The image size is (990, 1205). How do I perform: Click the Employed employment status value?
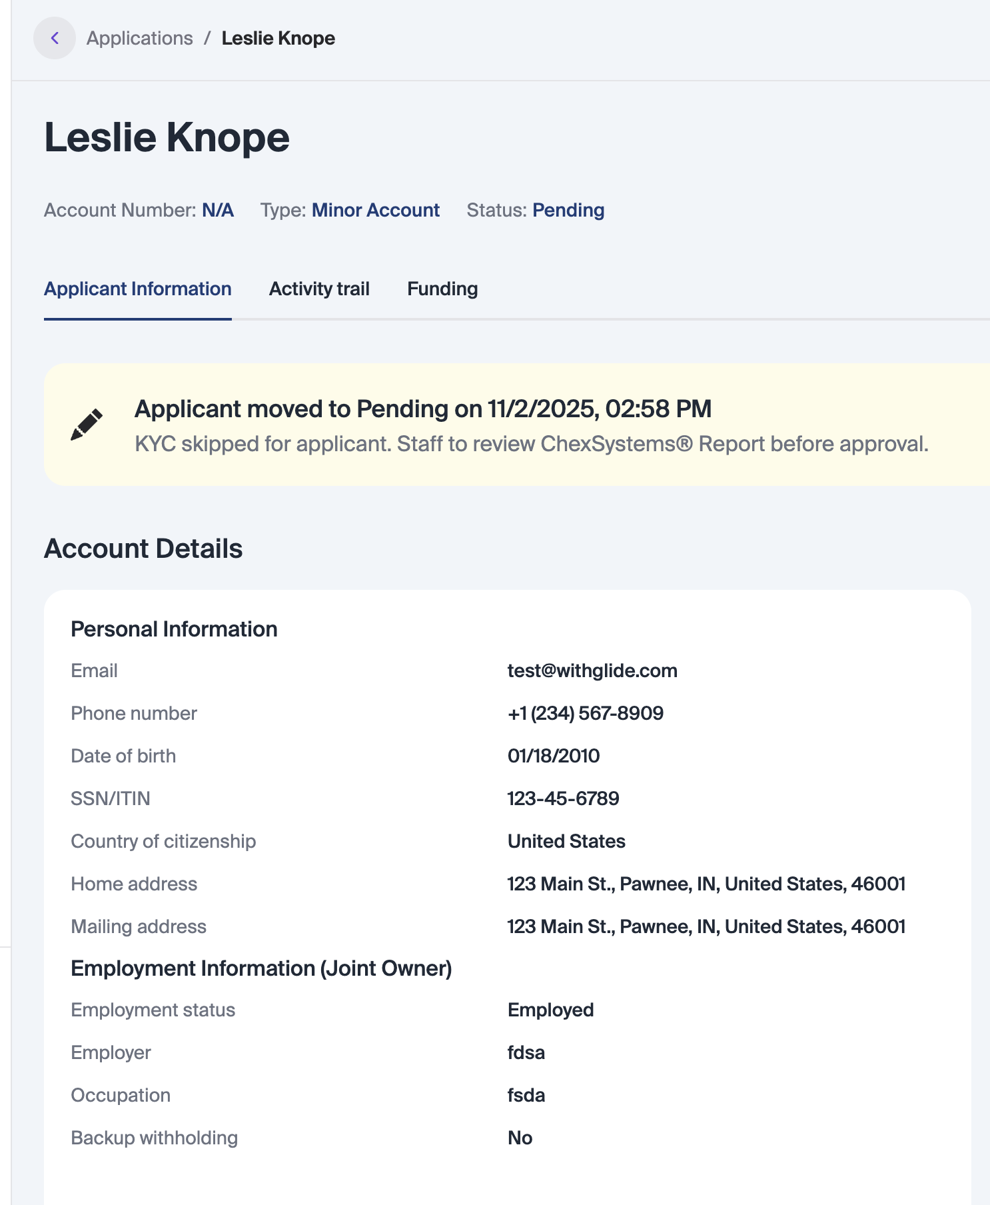[x=550, y=1010]
